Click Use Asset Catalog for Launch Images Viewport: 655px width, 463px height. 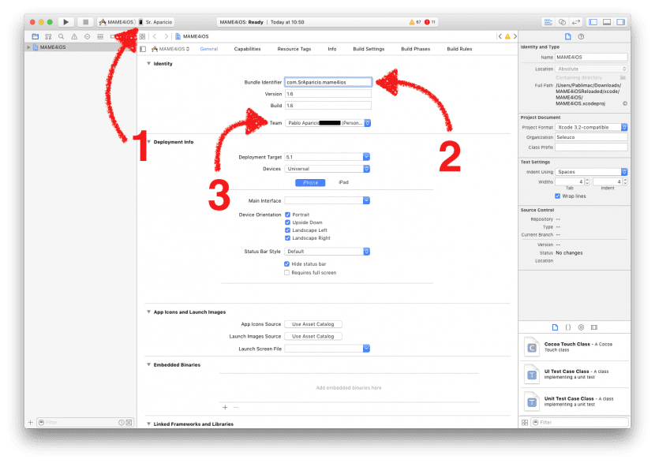(313, 337)
